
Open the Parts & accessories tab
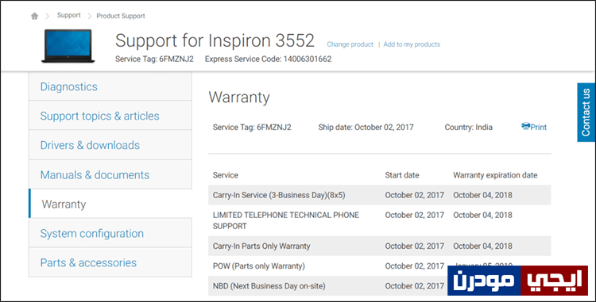110,262
